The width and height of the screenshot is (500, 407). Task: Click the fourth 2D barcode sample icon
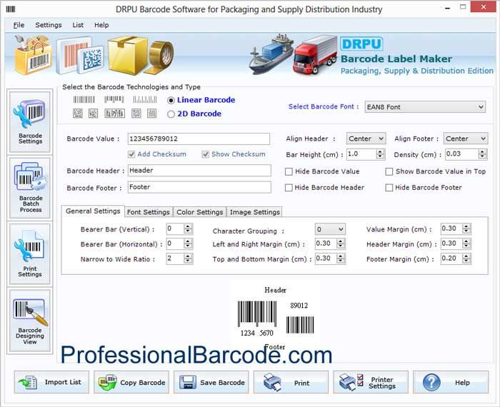[x=136, y=113]
